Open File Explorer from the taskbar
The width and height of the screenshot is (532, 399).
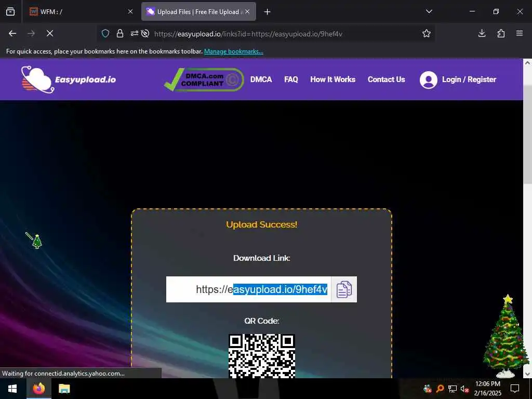pos(64,389)
